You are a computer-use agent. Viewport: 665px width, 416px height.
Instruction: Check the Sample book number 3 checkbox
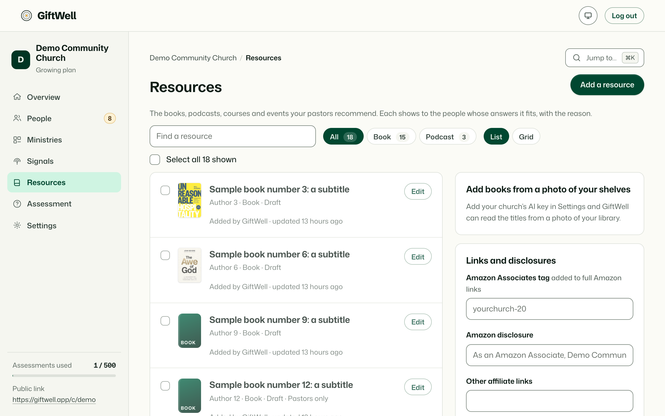(165, 190)
